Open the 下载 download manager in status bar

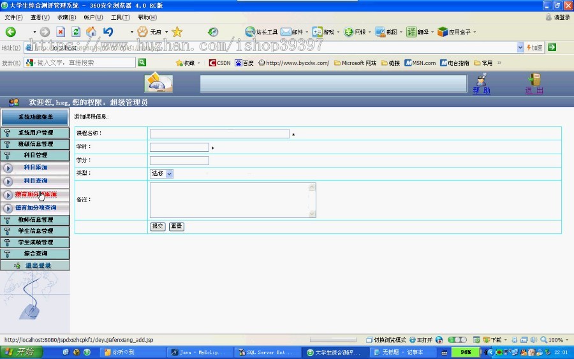pos(493,340)
